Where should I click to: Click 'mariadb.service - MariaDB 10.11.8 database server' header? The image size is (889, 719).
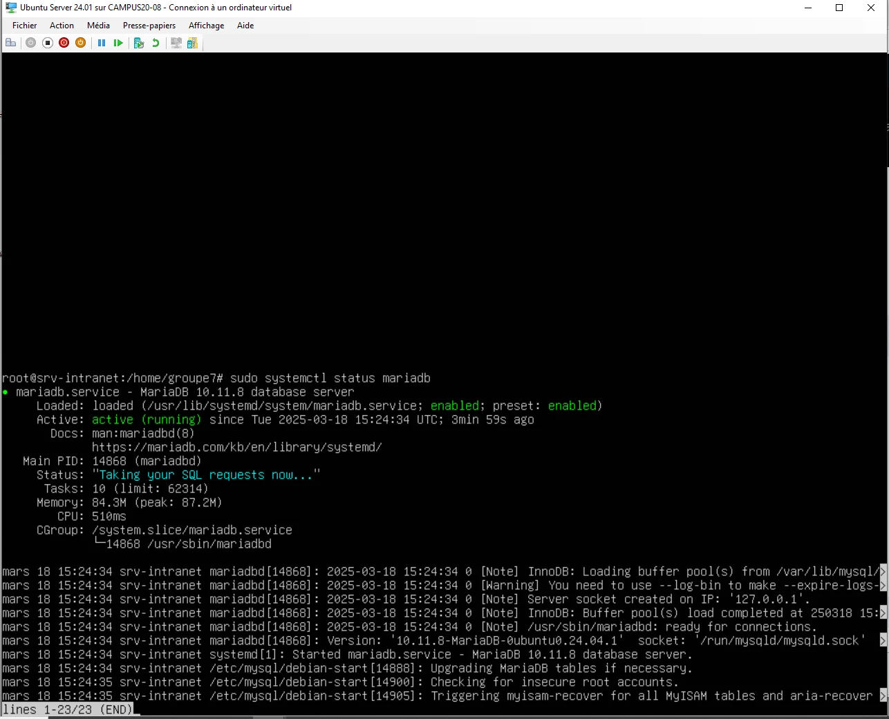pos(185,392)
